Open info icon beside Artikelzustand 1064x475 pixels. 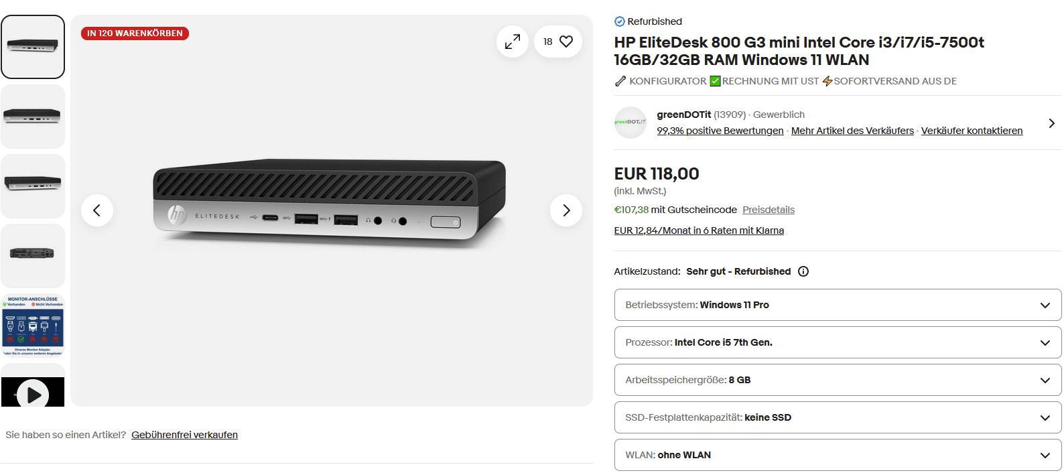pyautogui.click(x=803, y=271)
